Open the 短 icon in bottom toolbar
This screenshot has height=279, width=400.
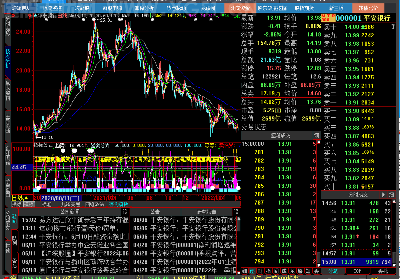(x=308, y=271)
